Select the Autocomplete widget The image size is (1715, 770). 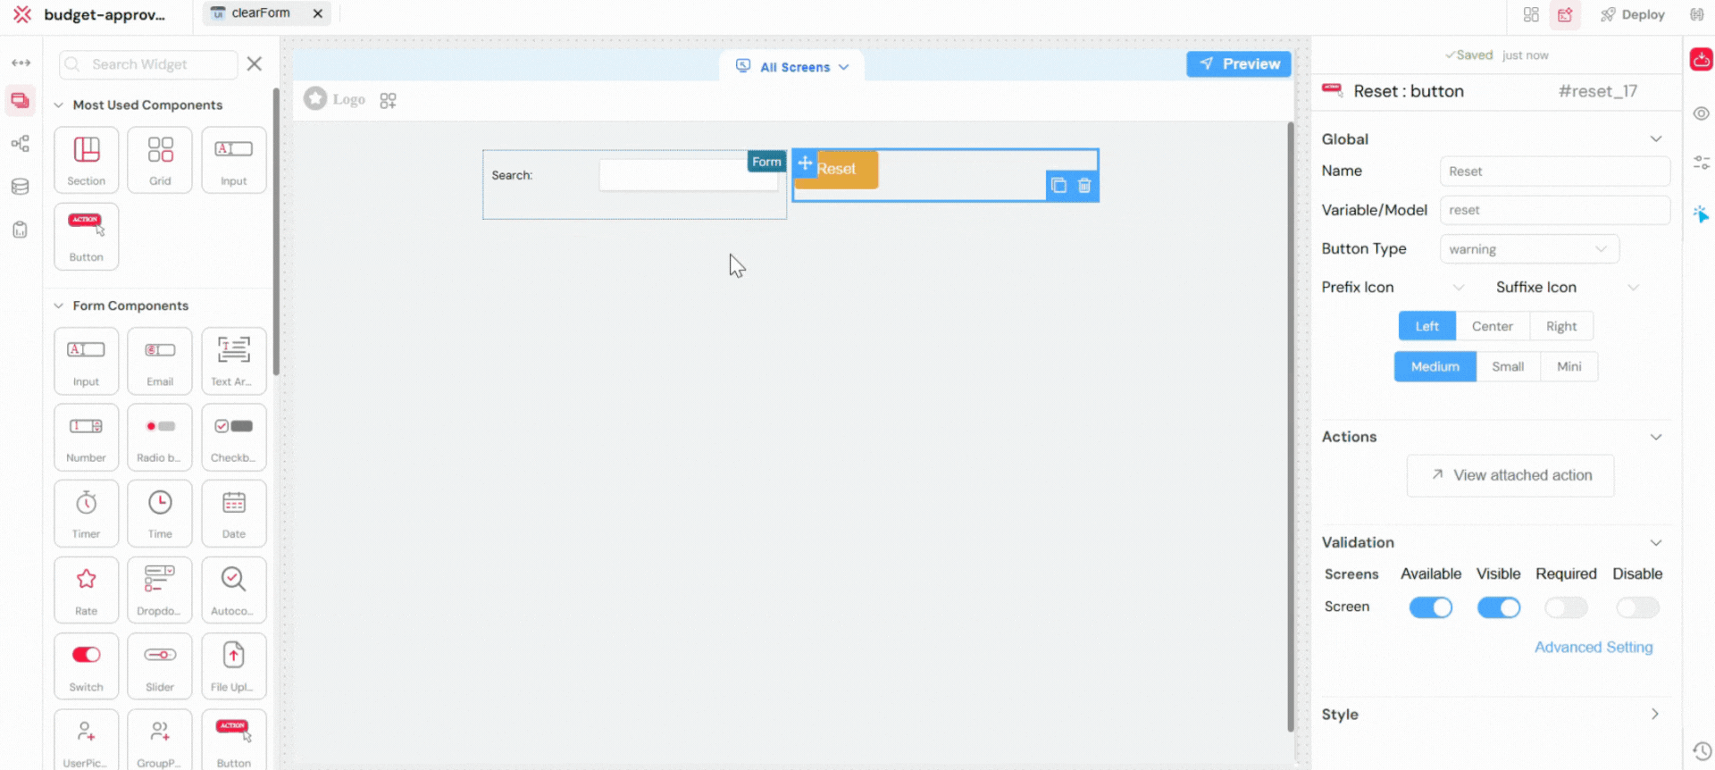[x=233, y=589]
